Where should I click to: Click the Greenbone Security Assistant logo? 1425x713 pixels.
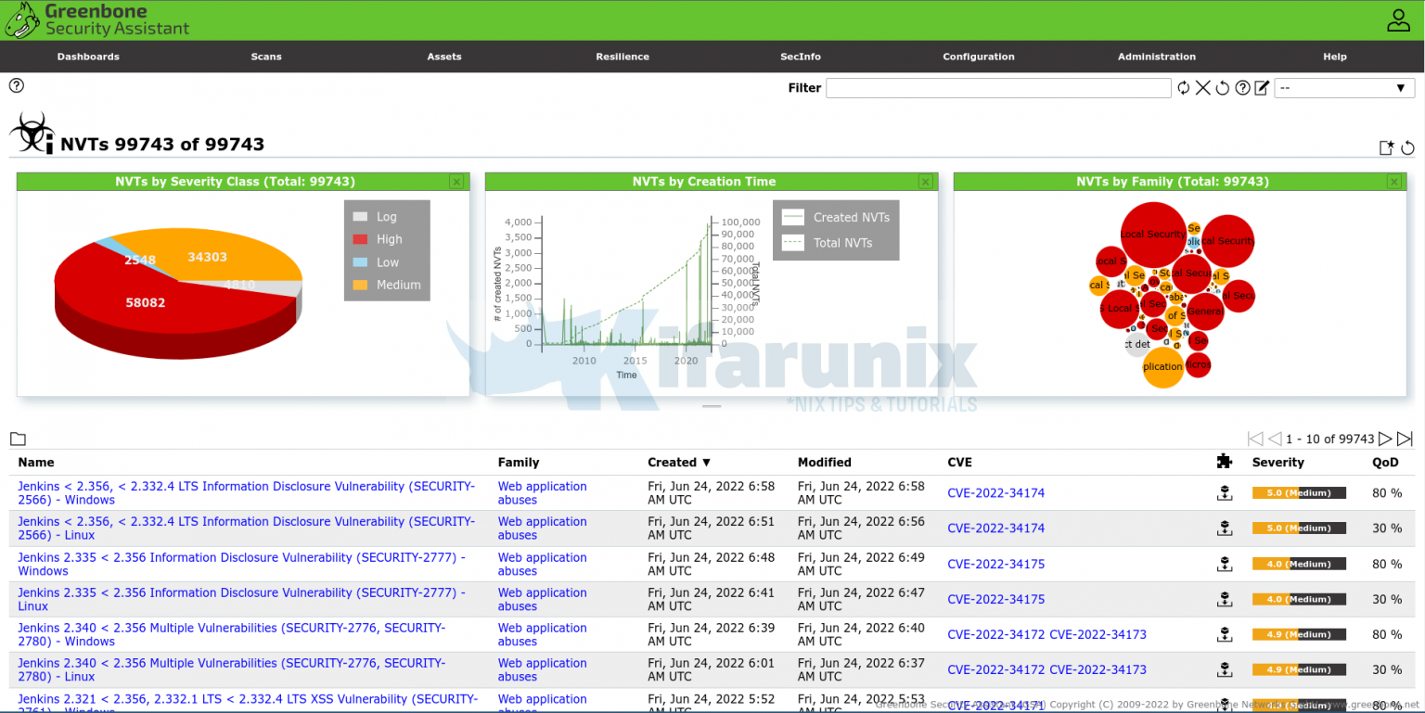[97, 19]
